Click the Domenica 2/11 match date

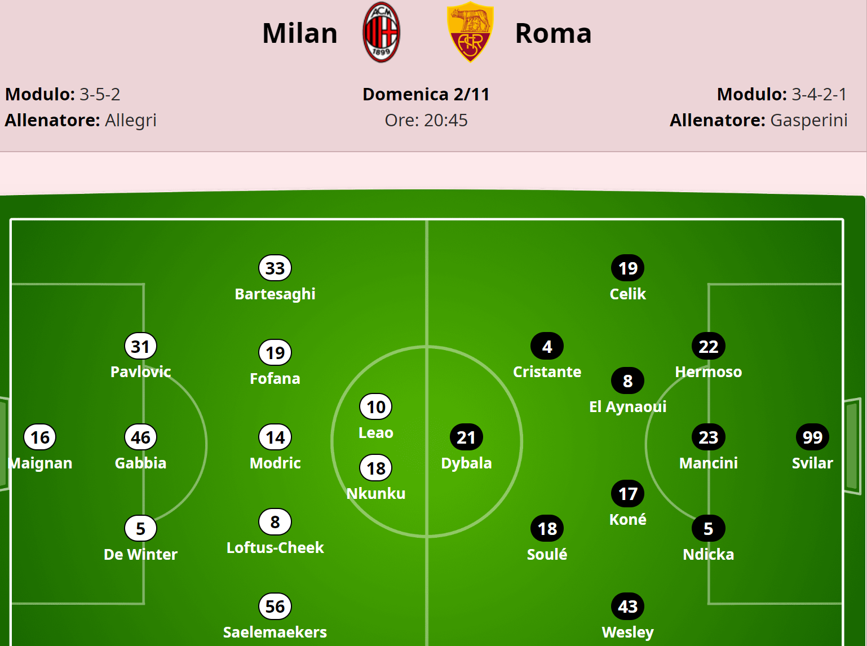click(426, 94)
